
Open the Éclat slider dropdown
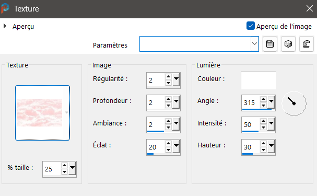point(176,146)
